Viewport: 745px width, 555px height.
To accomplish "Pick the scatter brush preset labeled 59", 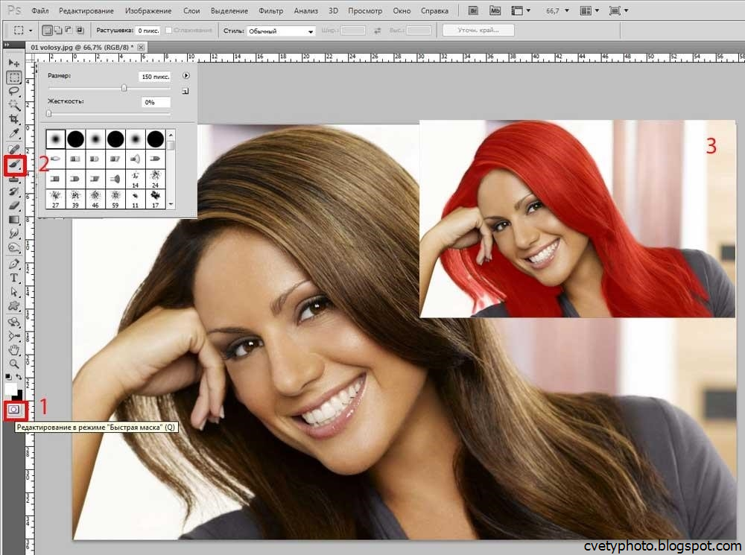I will [x=115, y=199].
